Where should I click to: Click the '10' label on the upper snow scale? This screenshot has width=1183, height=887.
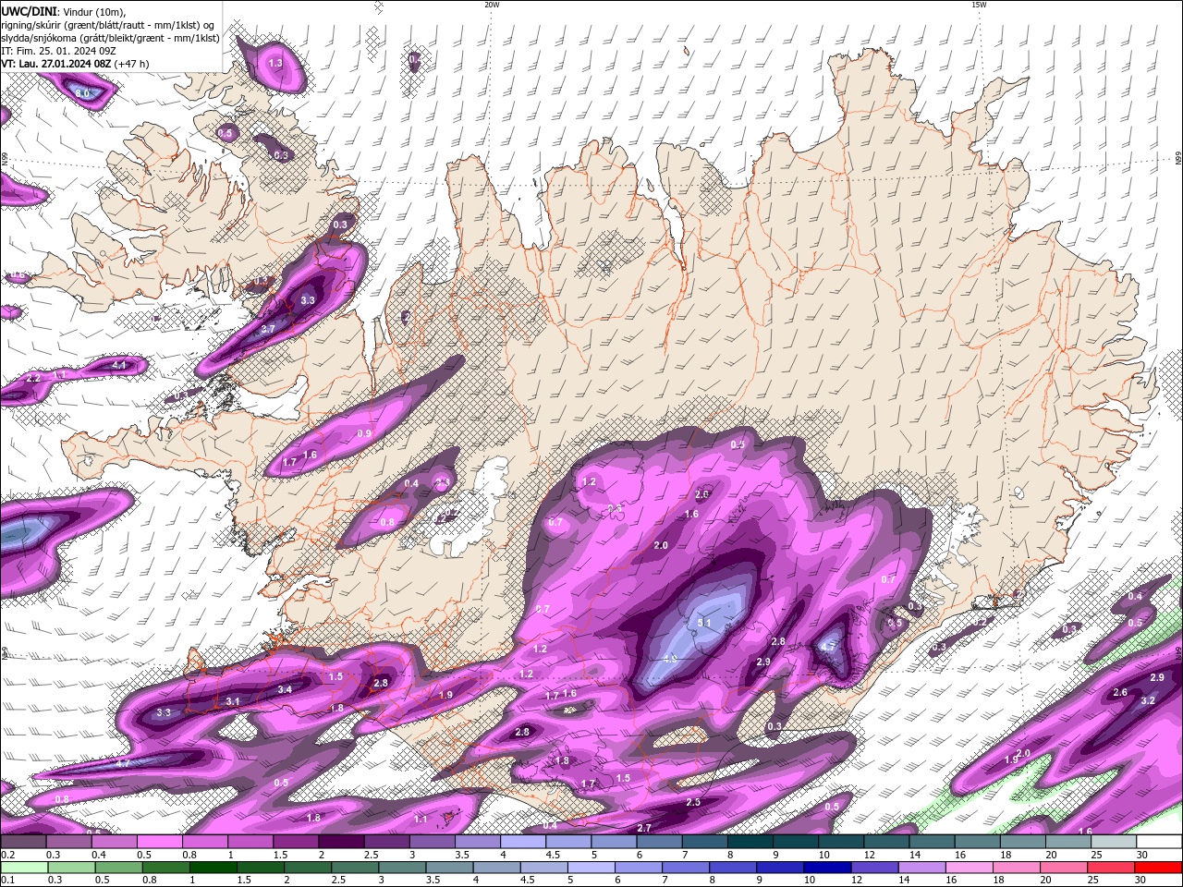823,855
